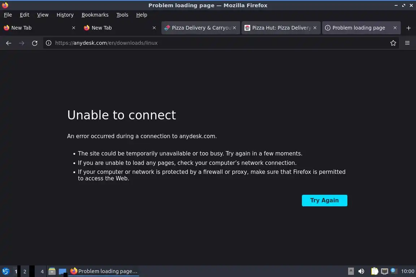Open the update notifier tray icon
Image resolution: width=416 pixels, height=277 pixels.
point(394,271)
